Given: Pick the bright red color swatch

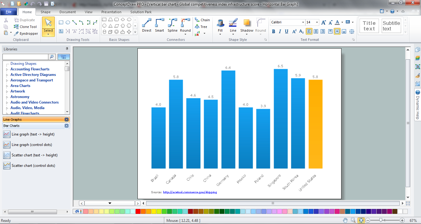Looking at the screenshot, I should [x=138, y=211].
